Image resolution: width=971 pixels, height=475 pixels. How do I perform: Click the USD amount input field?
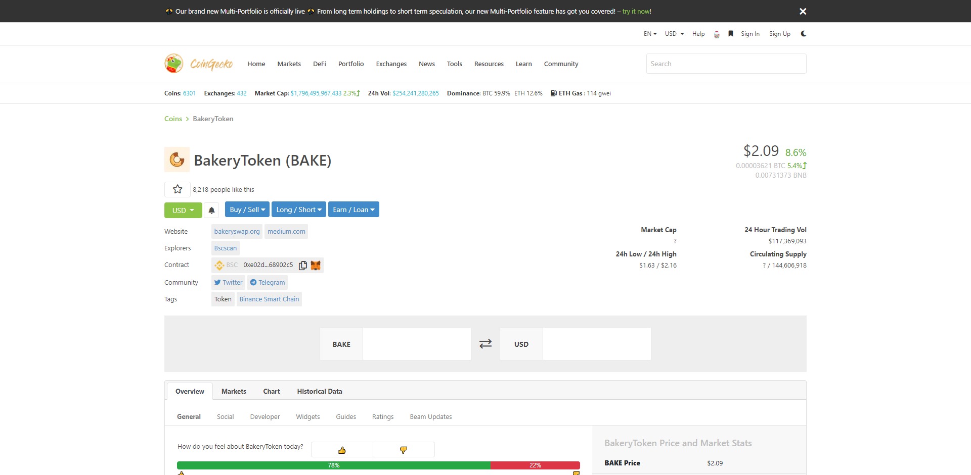tap(597, 344)
